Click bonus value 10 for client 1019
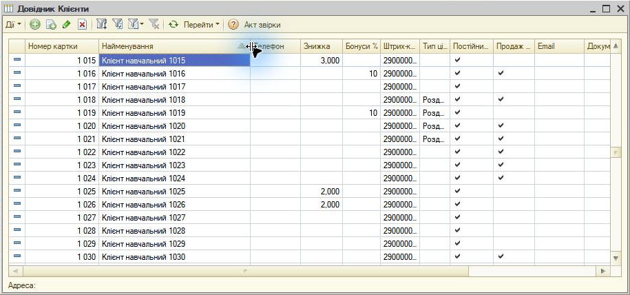Viewport: 630px width, 295px height. click(373, 112)
